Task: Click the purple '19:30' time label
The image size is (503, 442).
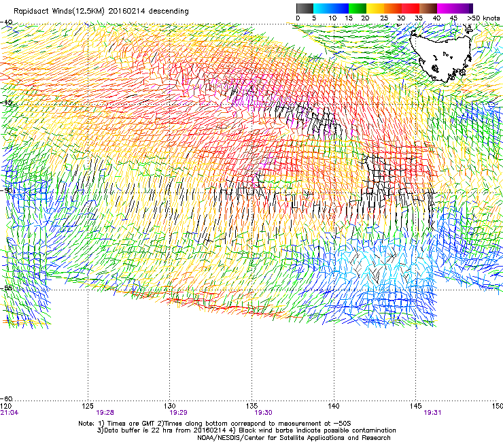Action: (263, 413)
